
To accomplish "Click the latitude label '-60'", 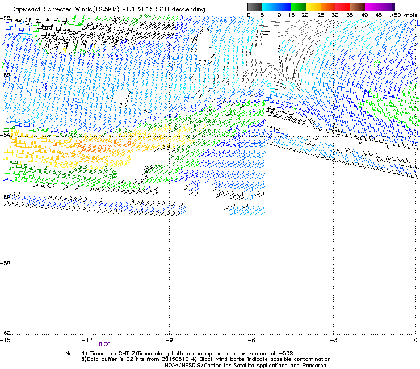I will click(x=5, y=333).
